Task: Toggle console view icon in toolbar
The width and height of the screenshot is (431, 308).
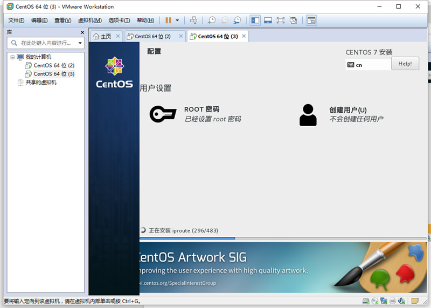Action: 311,20
